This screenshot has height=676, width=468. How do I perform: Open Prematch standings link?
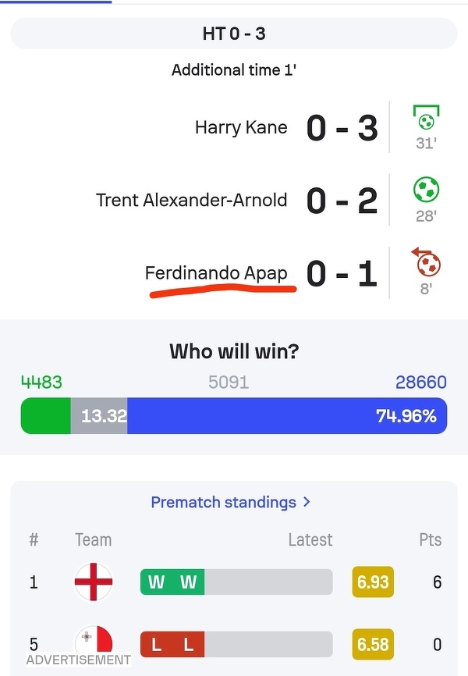click(223, 502)
